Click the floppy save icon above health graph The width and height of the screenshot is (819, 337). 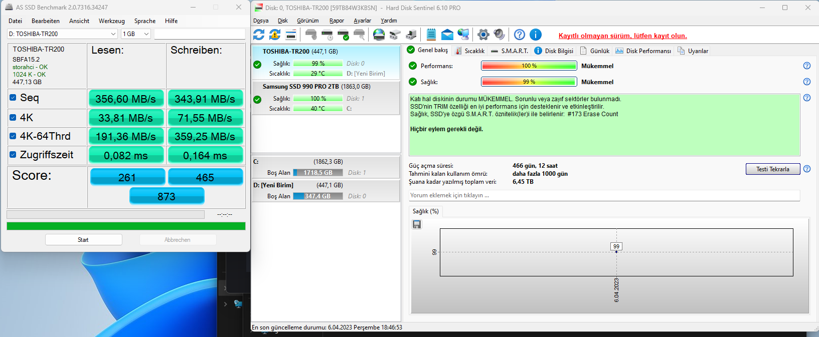(417, 224)
